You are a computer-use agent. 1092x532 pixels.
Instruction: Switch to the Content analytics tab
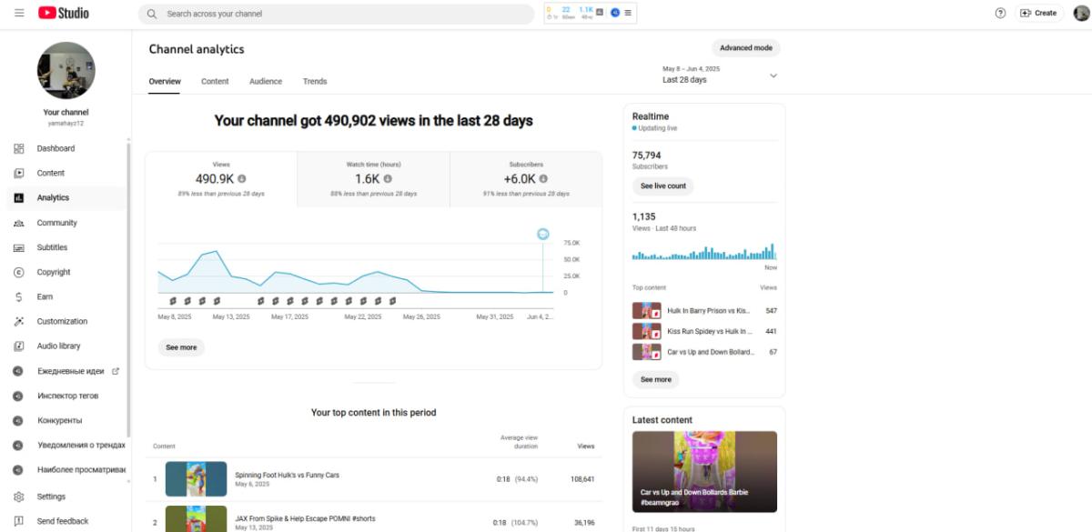(215, 81)
